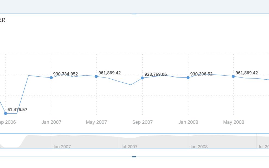This screenshot has height=168, width=269.
Task: Click the 61,476.57 value label text
Action: tap(17, 110)
